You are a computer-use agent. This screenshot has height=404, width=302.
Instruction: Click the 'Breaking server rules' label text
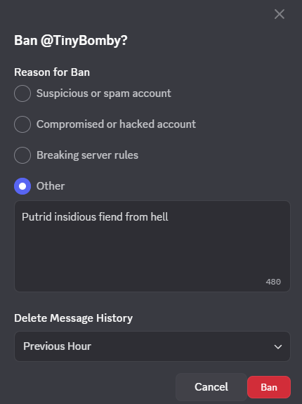tap(87, 155)
